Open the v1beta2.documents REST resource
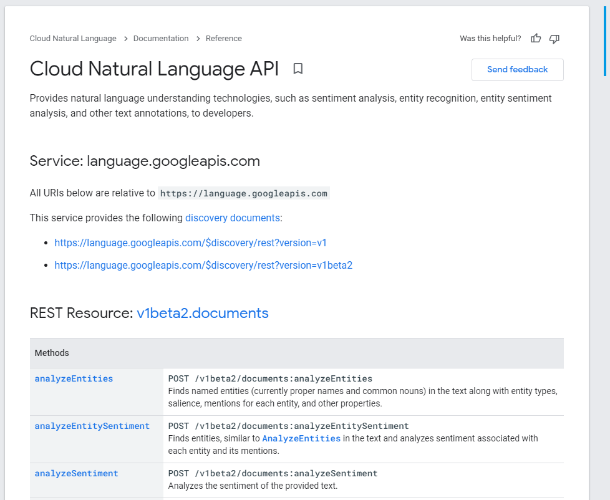Screen dimensions: 610x500 coord(202,313)
